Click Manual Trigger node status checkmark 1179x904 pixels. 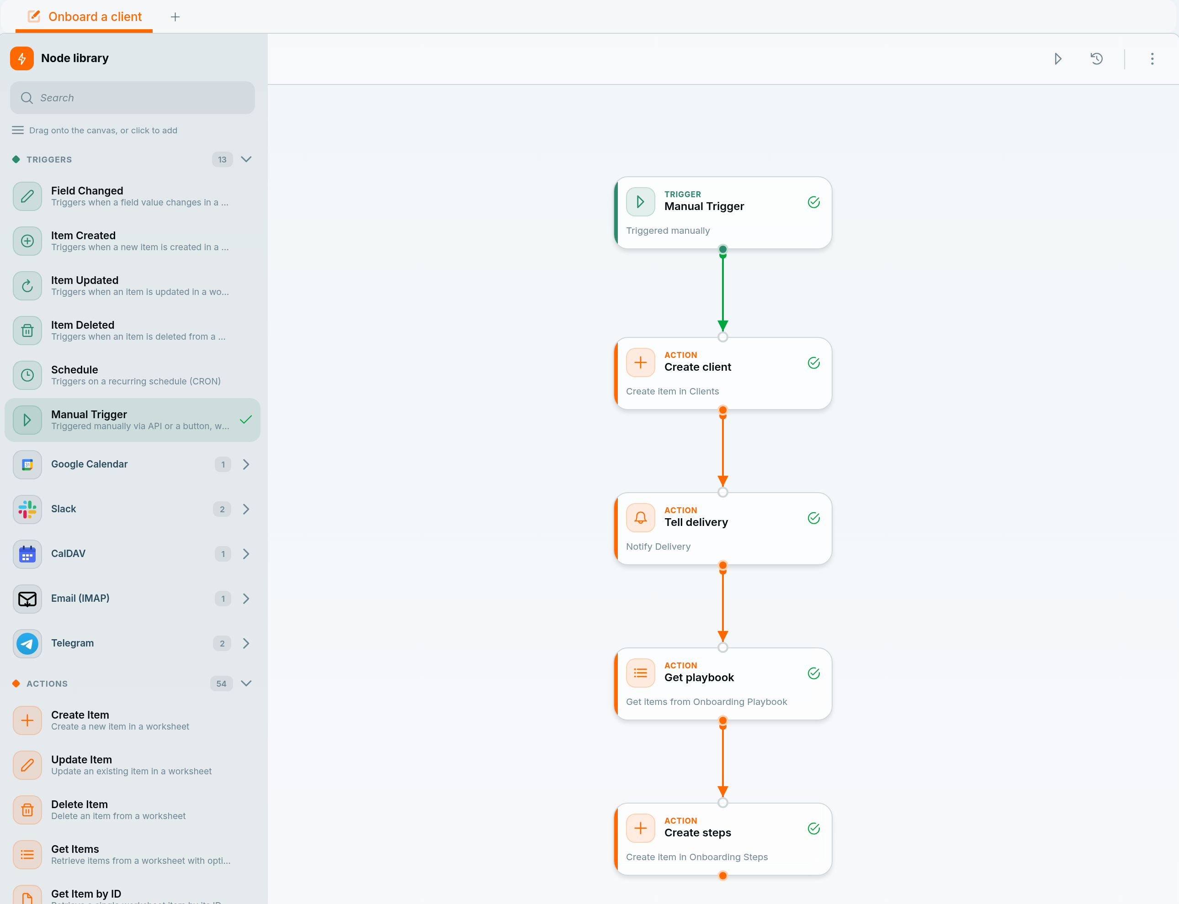pos(814,202)
